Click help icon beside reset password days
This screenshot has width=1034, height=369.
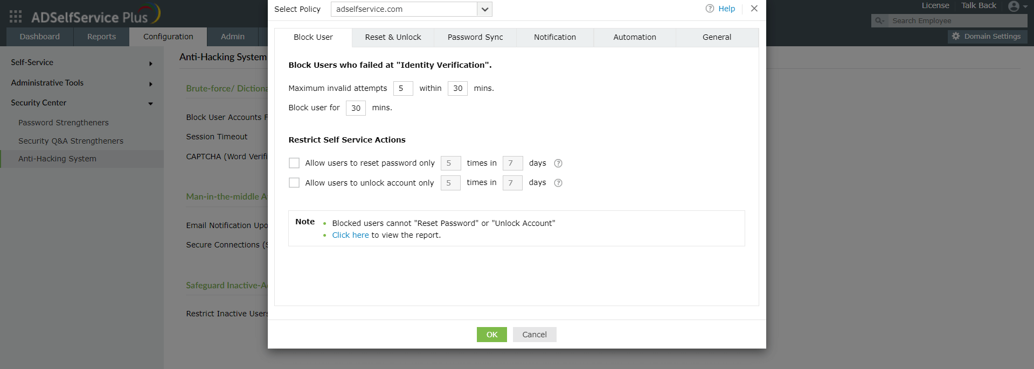click(x=558, y=164)
